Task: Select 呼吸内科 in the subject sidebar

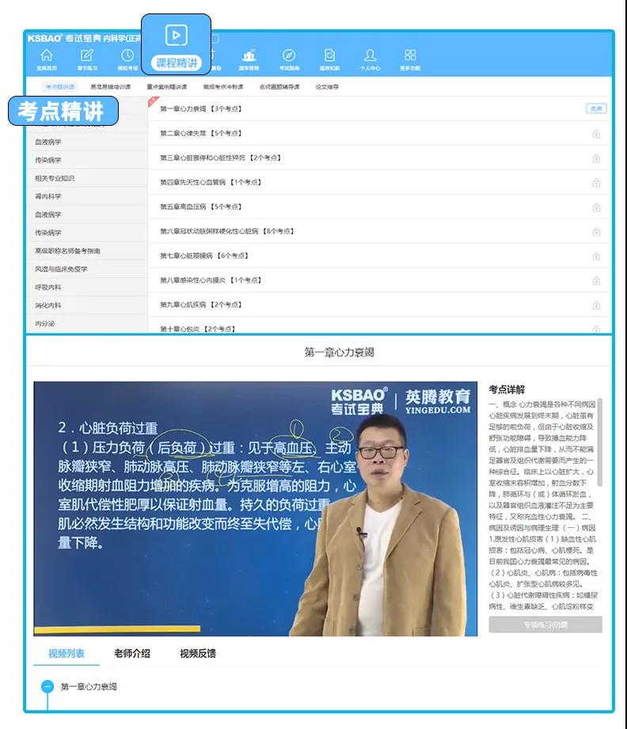Action: point(48,287)
